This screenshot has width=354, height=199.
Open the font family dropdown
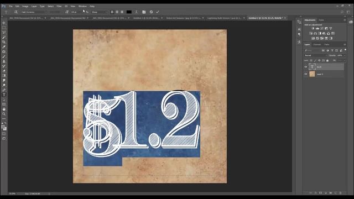point(34,12)
